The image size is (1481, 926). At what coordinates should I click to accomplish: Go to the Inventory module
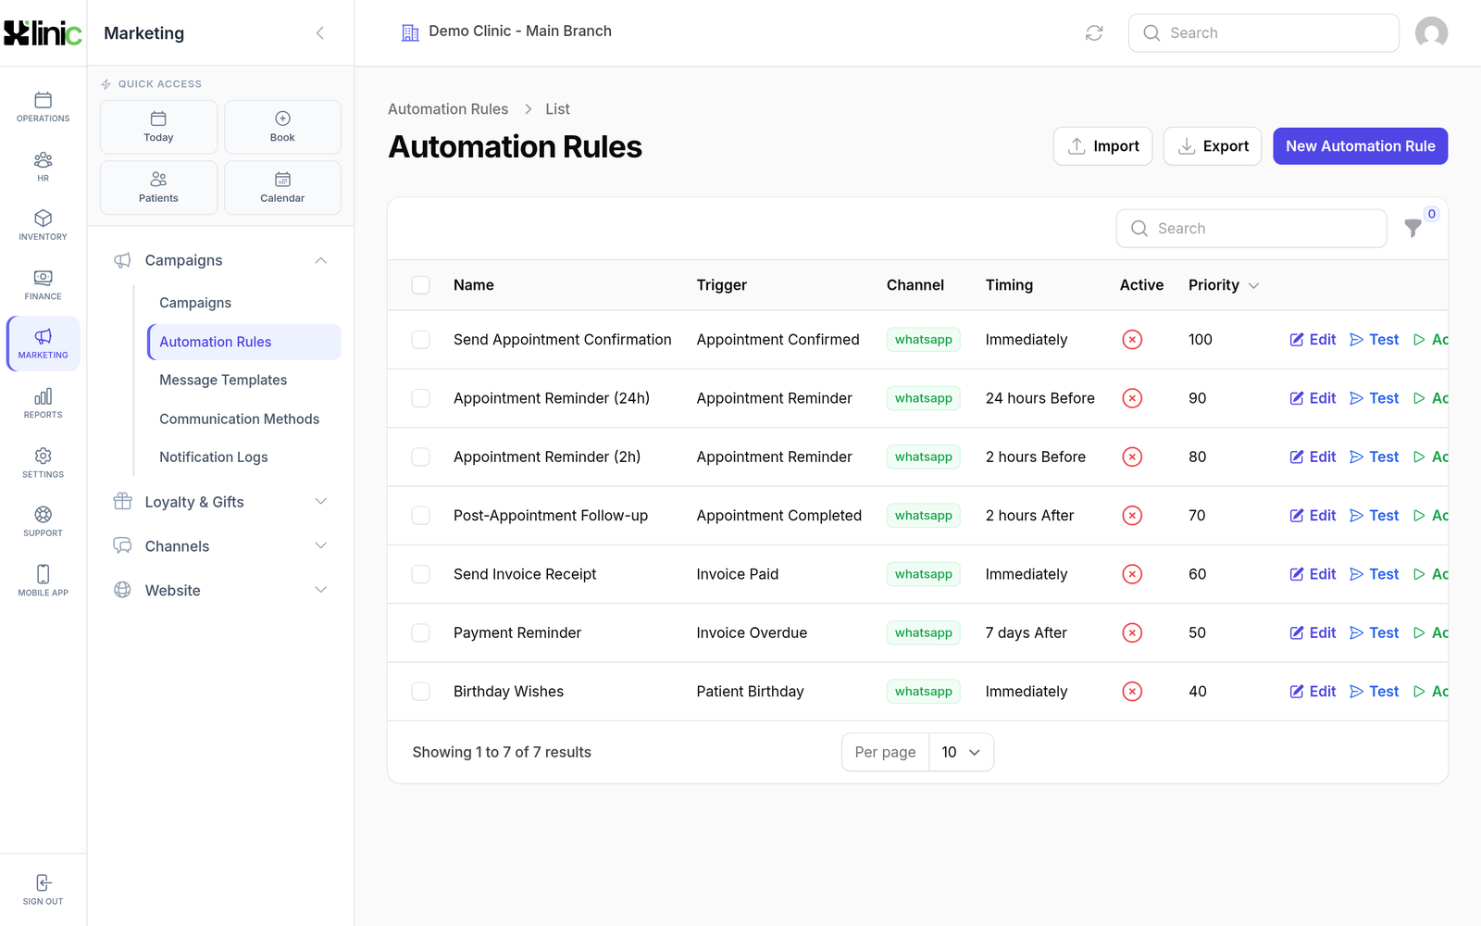(x=43, y=225)
